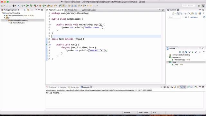Click Remove All Terminated Launches icon

coord(168,87)
